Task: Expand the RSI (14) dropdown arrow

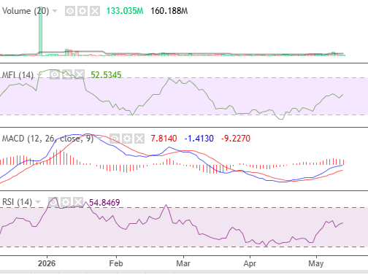Action: (x=38, y=202)
